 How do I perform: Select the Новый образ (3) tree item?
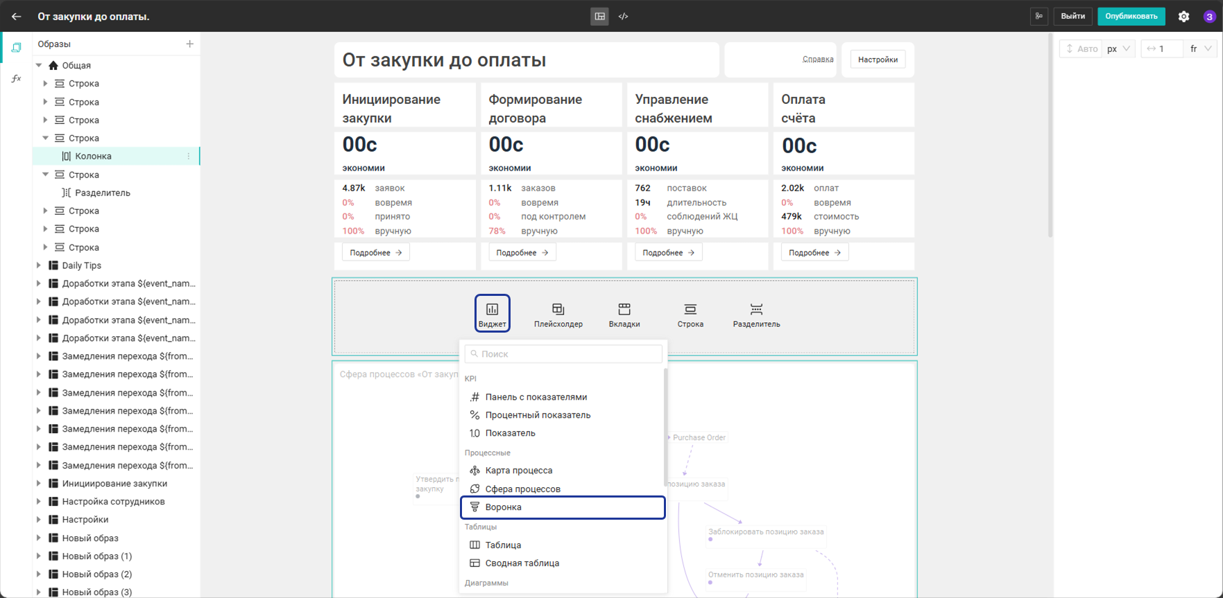coord(117,592)
